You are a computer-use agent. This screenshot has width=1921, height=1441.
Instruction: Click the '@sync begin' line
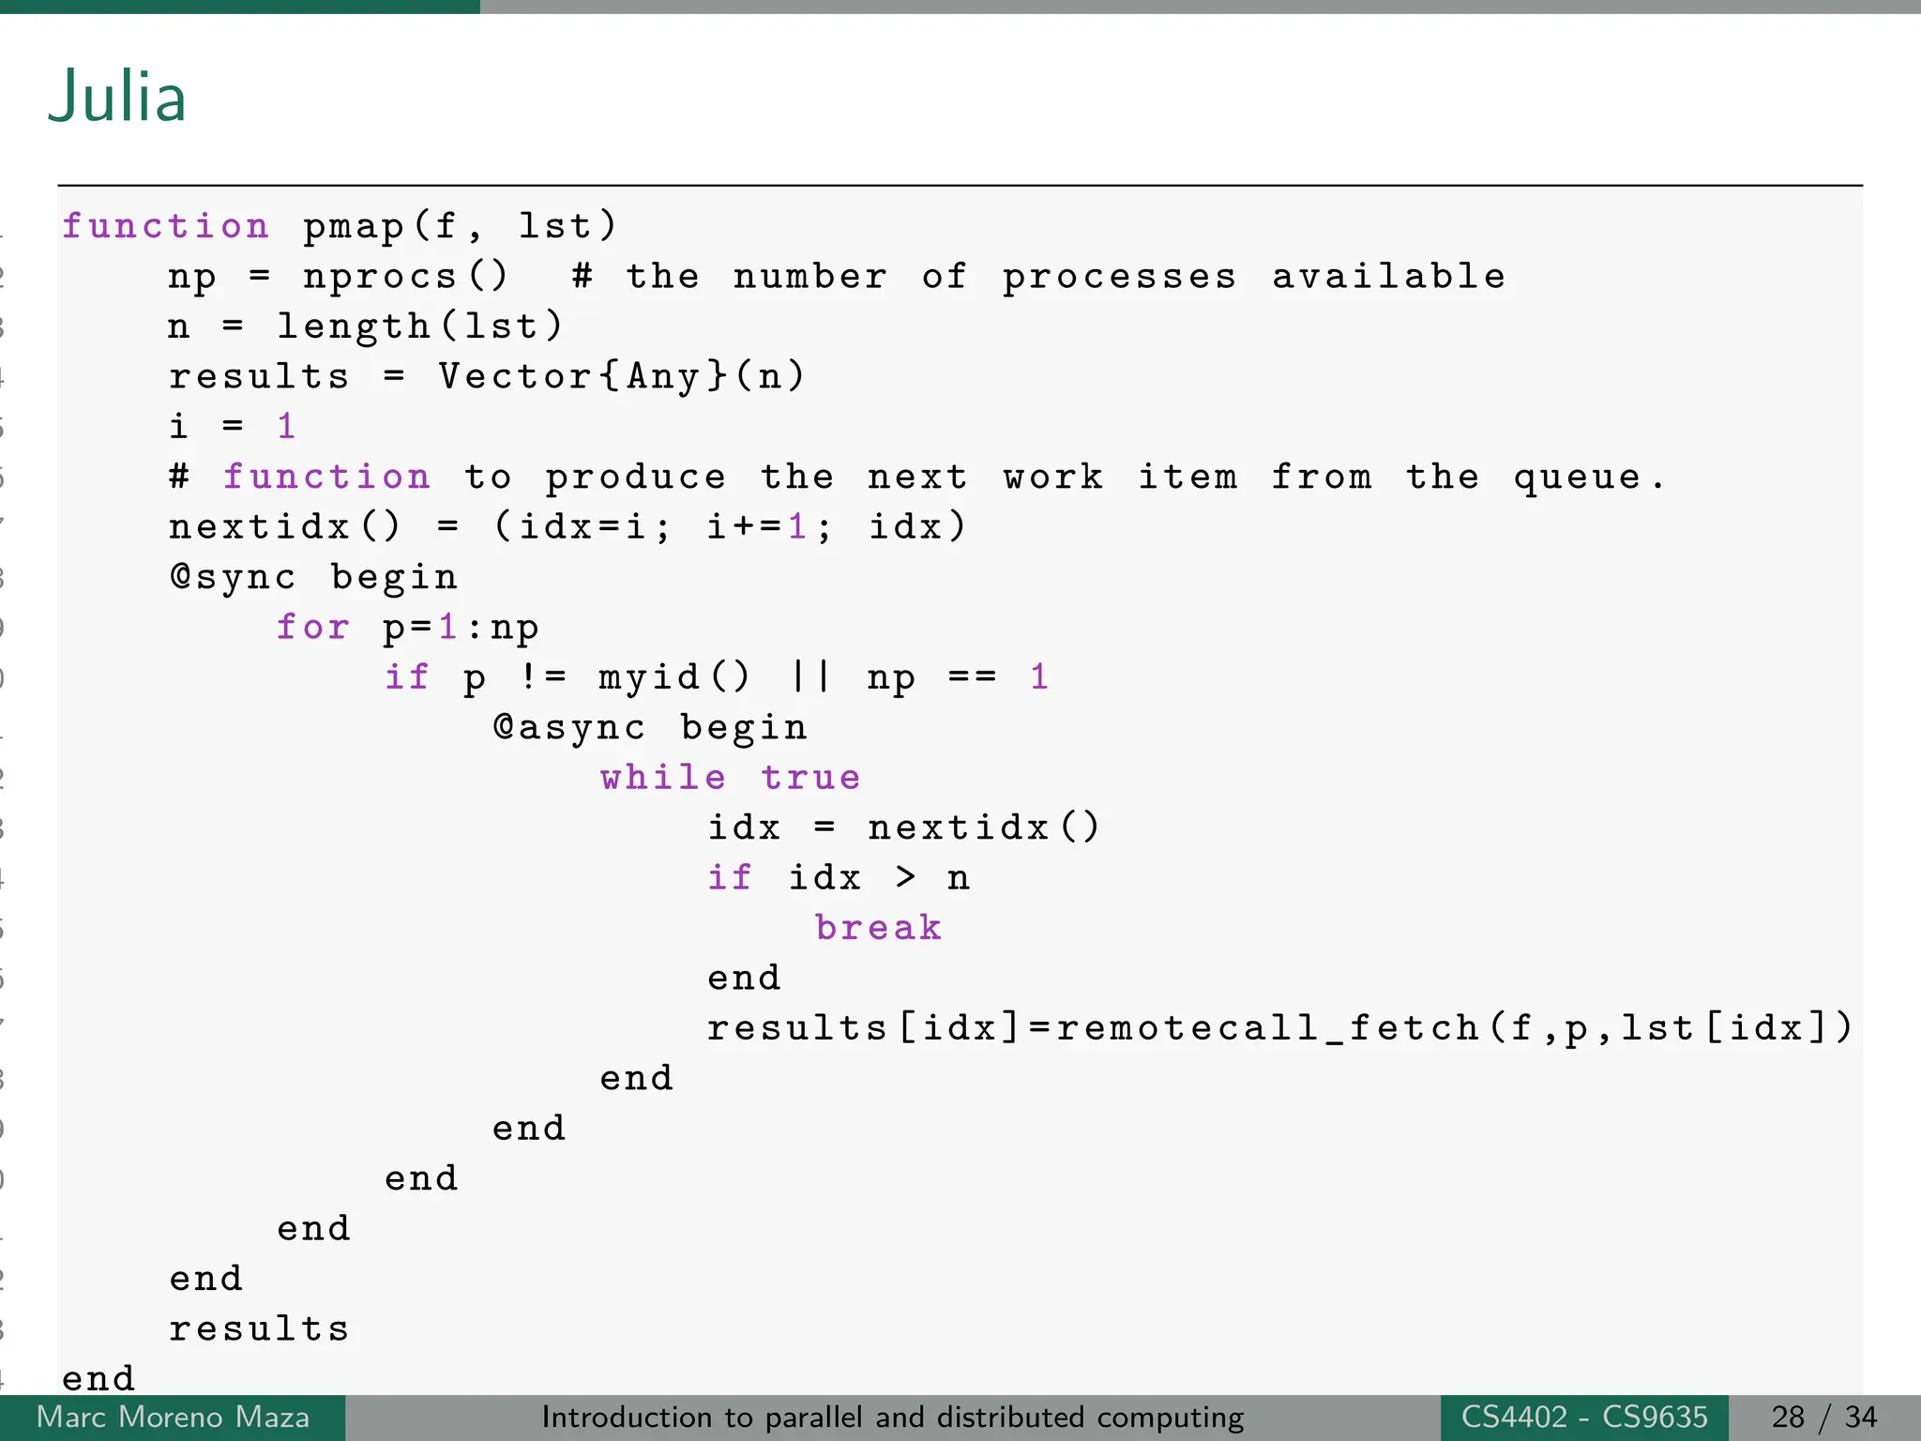pyautogui.click(x=313, y=577)
